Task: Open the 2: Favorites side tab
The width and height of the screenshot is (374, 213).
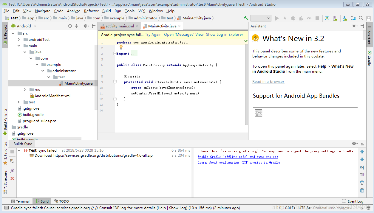Action: (x=5, y=153)
